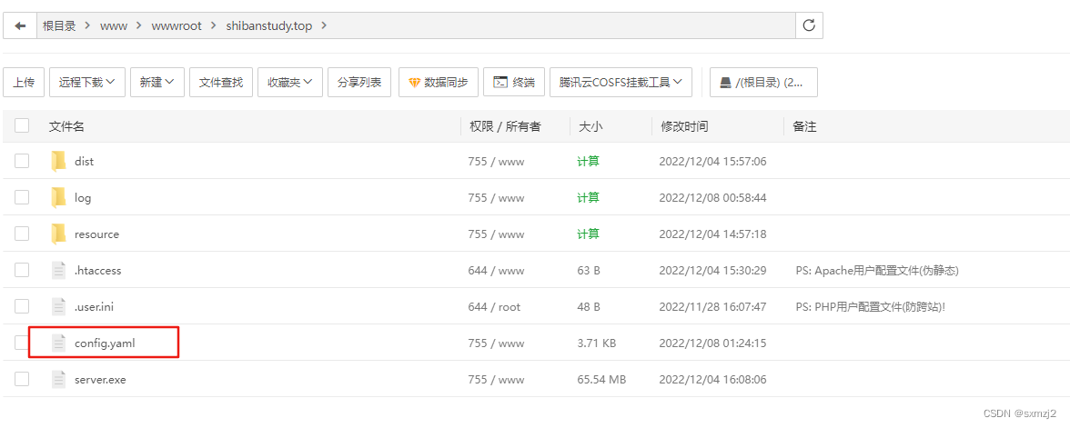1070x428 pixels.
Task: Click the 备注 column header
Action: [x=804, y=126]
